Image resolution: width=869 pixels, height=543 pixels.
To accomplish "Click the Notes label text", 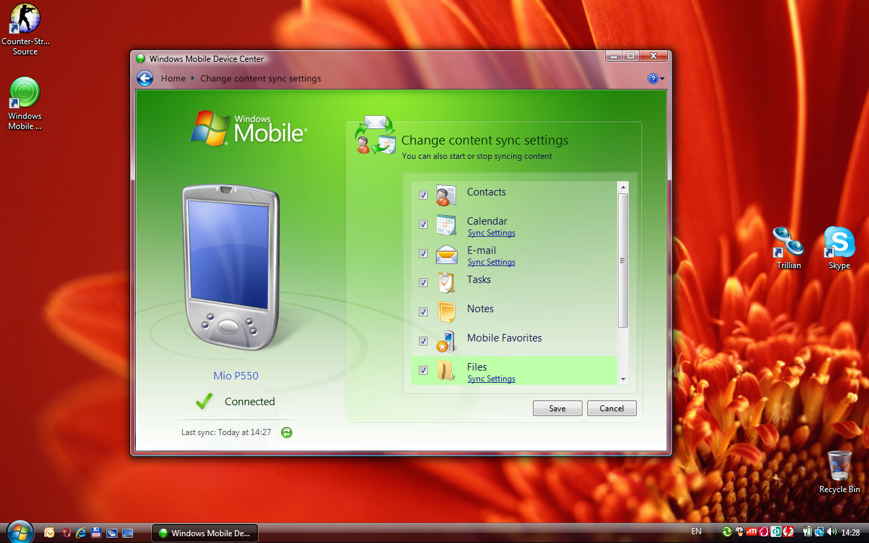I will (x=481, y=309).
